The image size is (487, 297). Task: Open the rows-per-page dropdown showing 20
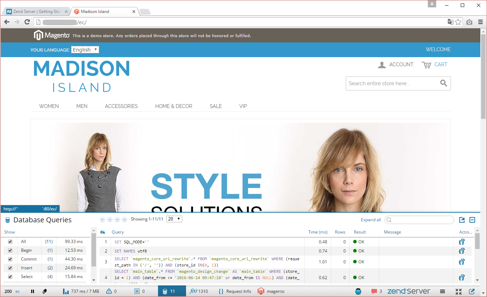coord(174,219)
